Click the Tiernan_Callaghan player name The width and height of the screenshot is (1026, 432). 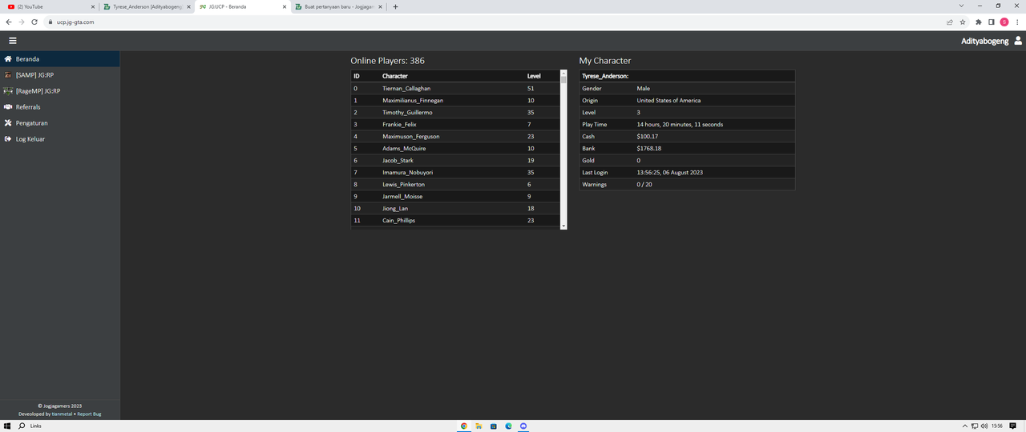(406, 88)
